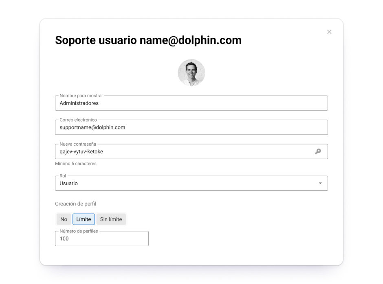Focus the Nombre para mostrar field

coord(191,103)
